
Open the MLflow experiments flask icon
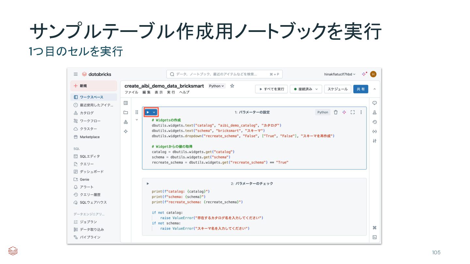pyautogui.click(x=375, y=112)
